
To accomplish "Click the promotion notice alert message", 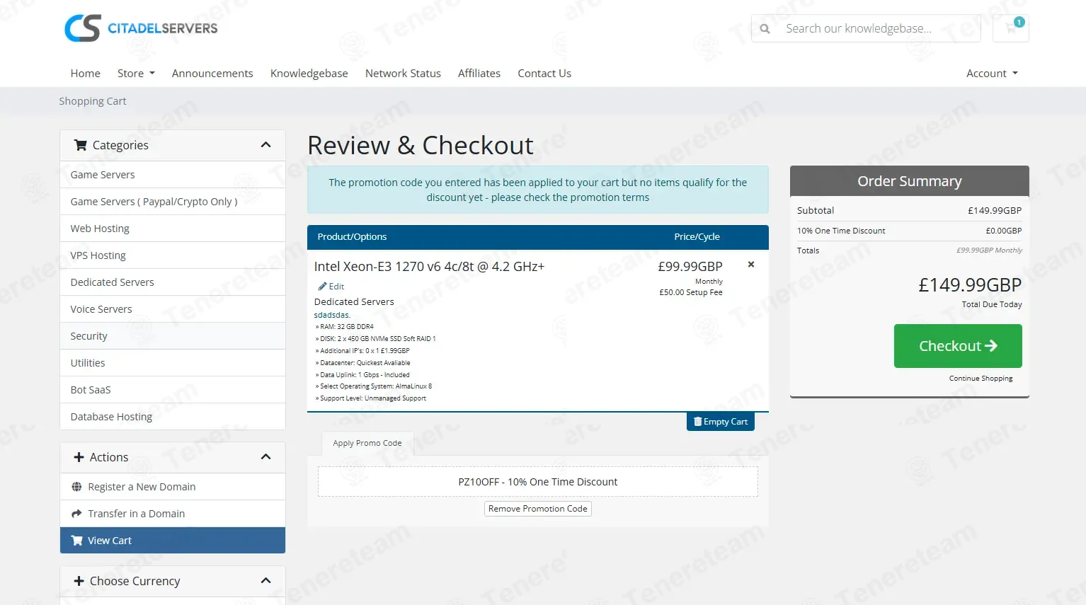I will tap(538, 190).
